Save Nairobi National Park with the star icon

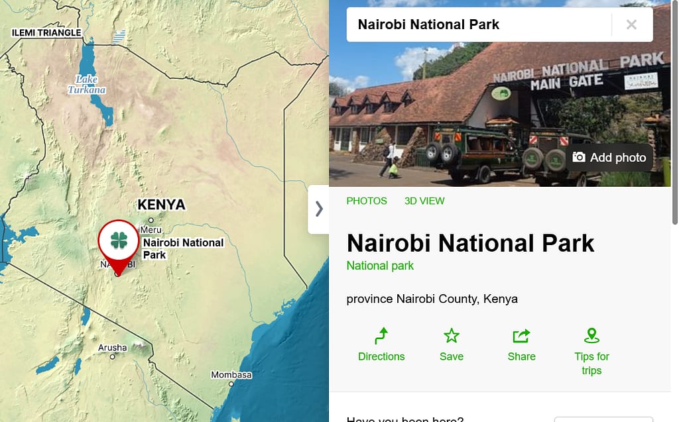(452, 344)
